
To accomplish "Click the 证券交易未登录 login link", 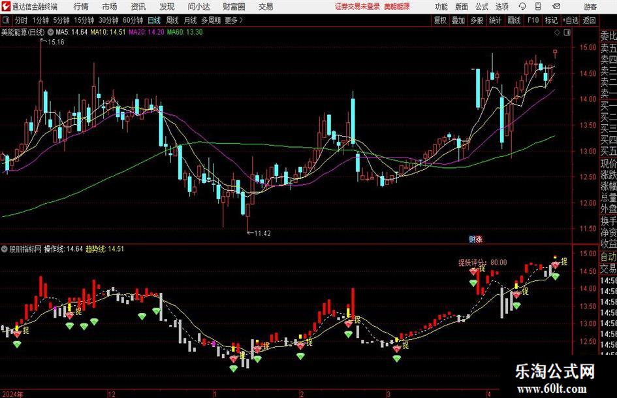I will [x=357, y=7].
